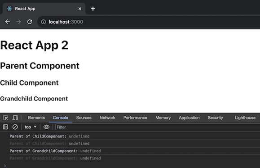Click the browser forward arrow
Screen dimensions: 260x168
[x=18, y=22]
